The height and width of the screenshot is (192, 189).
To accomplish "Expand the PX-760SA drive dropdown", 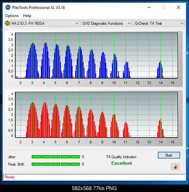I will tap(45, 24).
